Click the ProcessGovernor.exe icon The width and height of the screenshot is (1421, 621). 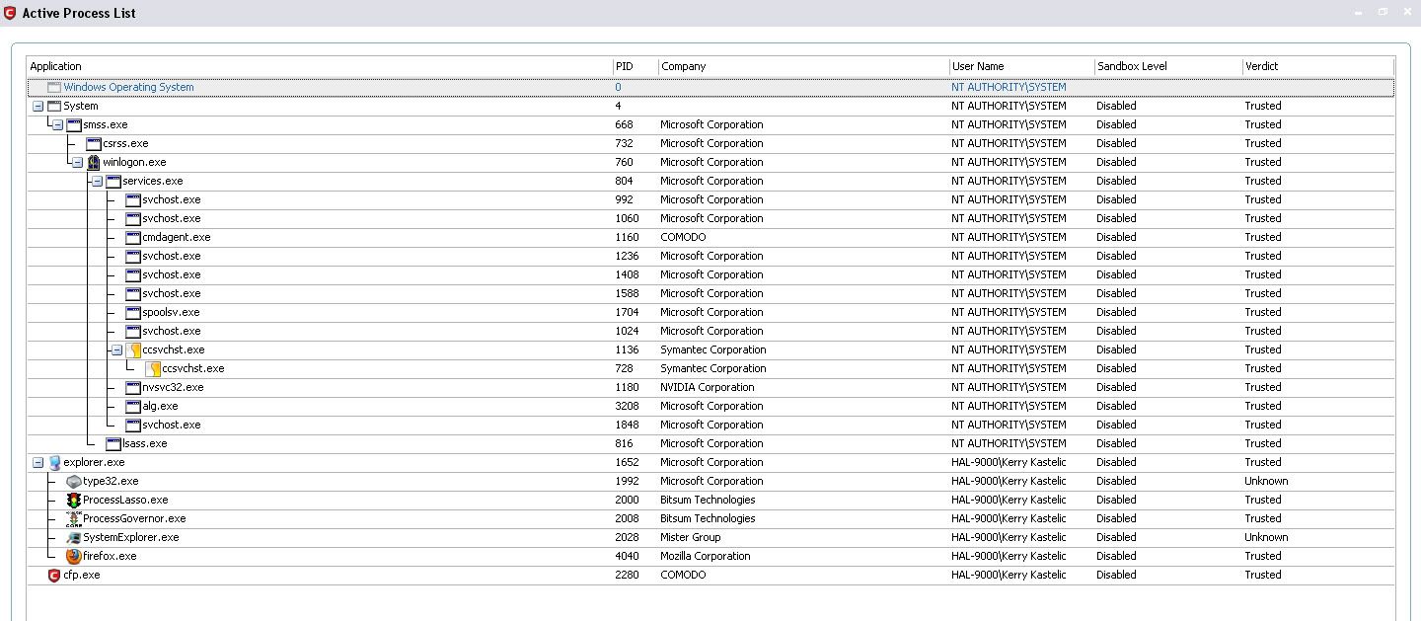tap(74, 518)
